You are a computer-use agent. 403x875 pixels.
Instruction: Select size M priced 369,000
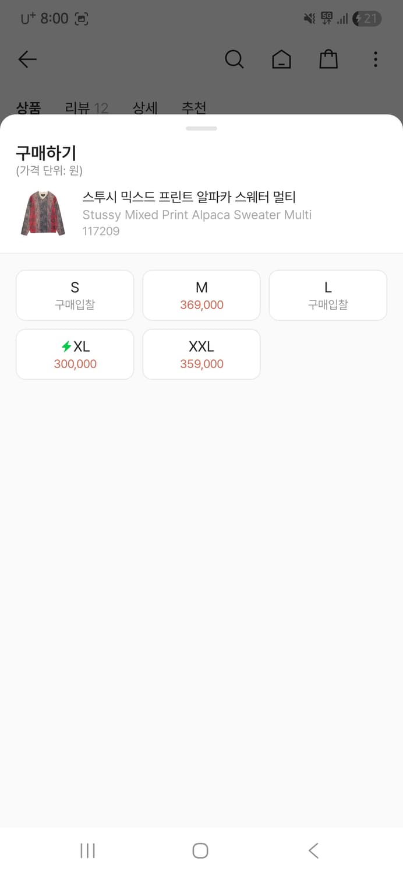tap(201, 295)
